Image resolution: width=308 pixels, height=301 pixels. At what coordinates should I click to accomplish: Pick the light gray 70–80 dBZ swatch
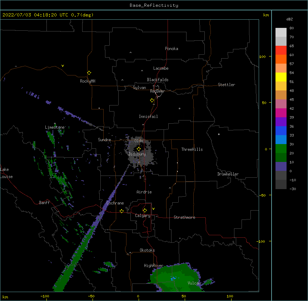coord(281,33)
